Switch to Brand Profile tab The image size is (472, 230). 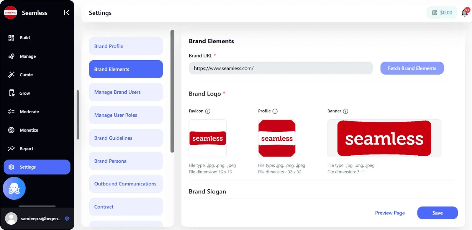[x=126, y=46]
